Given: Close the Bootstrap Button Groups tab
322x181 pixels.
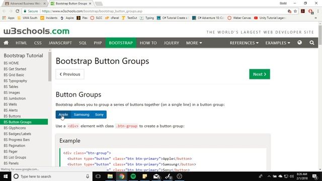Looking at the screenshot, I should coord(90,4).
